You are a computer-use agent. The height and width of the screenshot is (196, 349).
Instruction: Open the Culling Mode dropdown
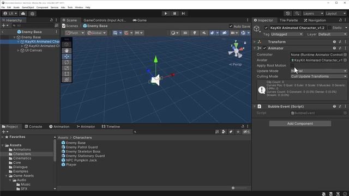point(318,76)
